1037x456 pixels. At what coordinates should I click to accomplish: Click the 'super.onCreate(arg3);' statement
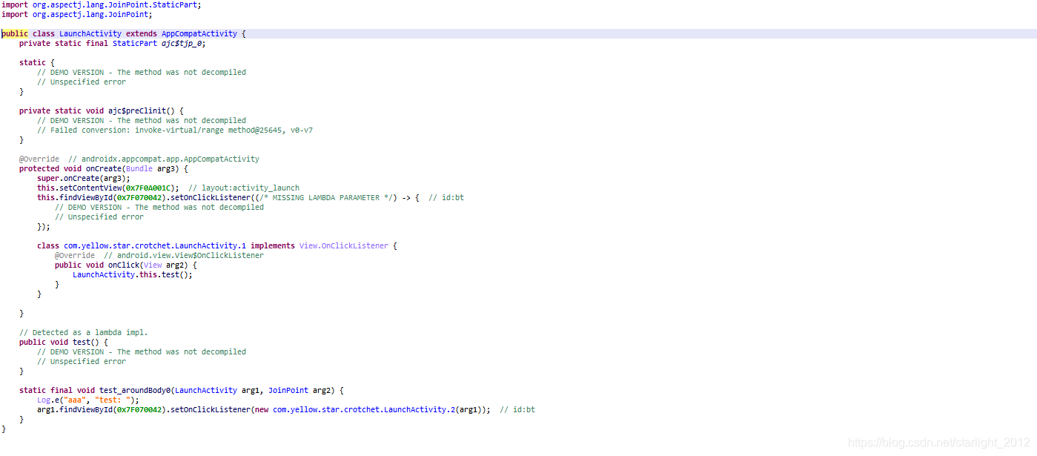pyautogui.click(x=84, y=178)
